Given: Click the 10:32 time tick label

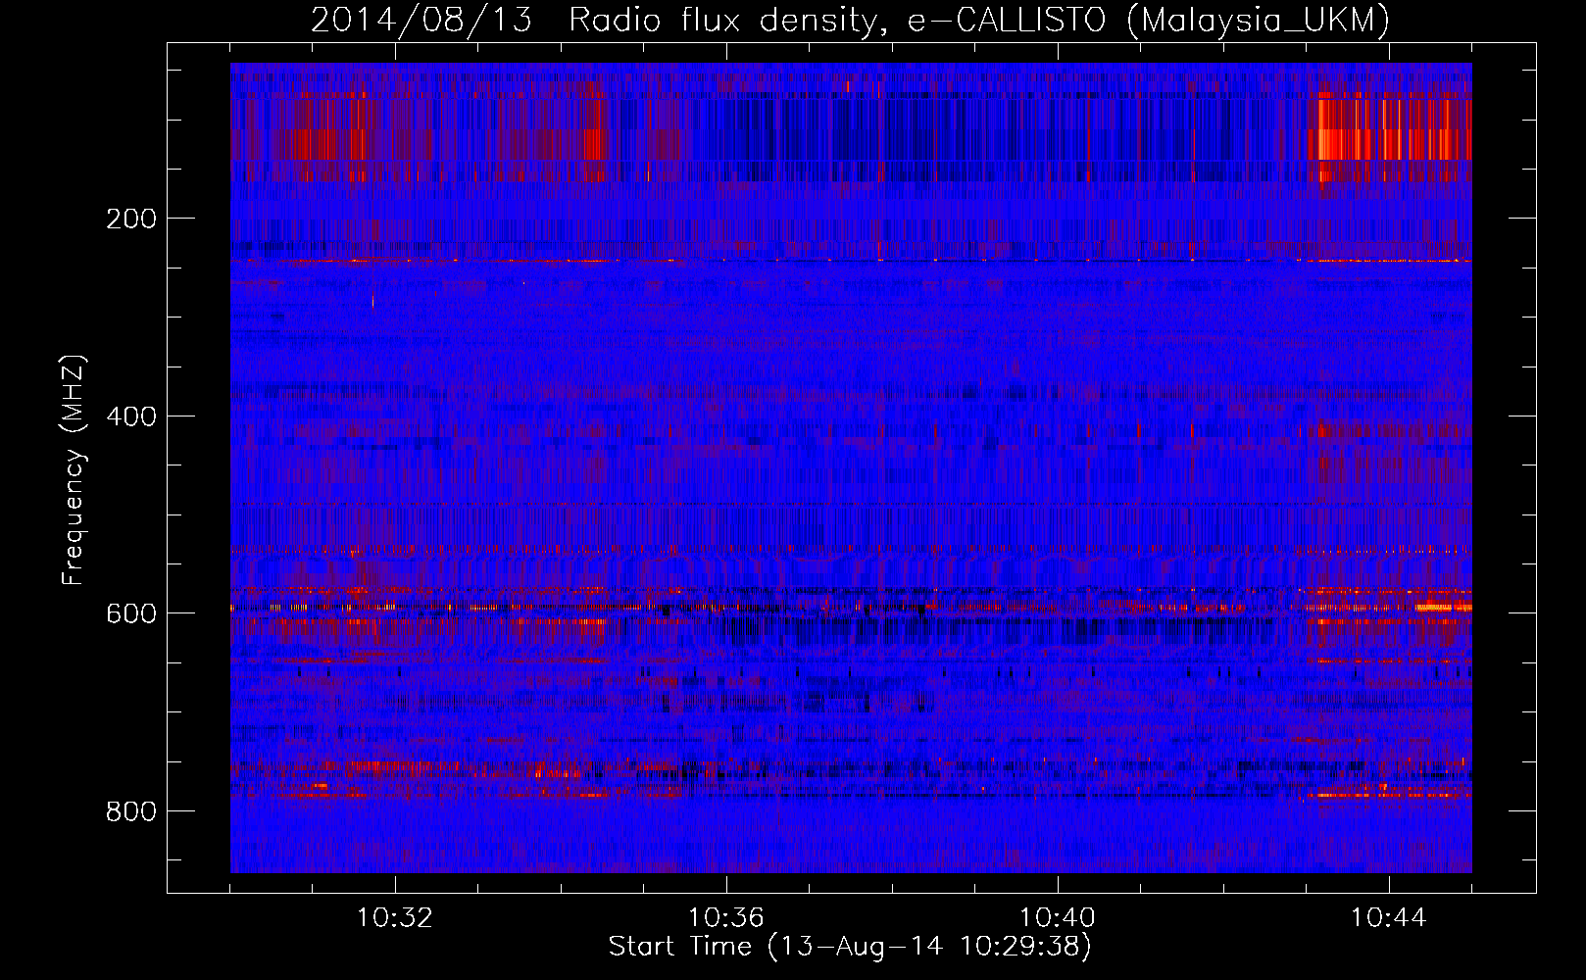Looking at the screenshot, I should [394, 918].
